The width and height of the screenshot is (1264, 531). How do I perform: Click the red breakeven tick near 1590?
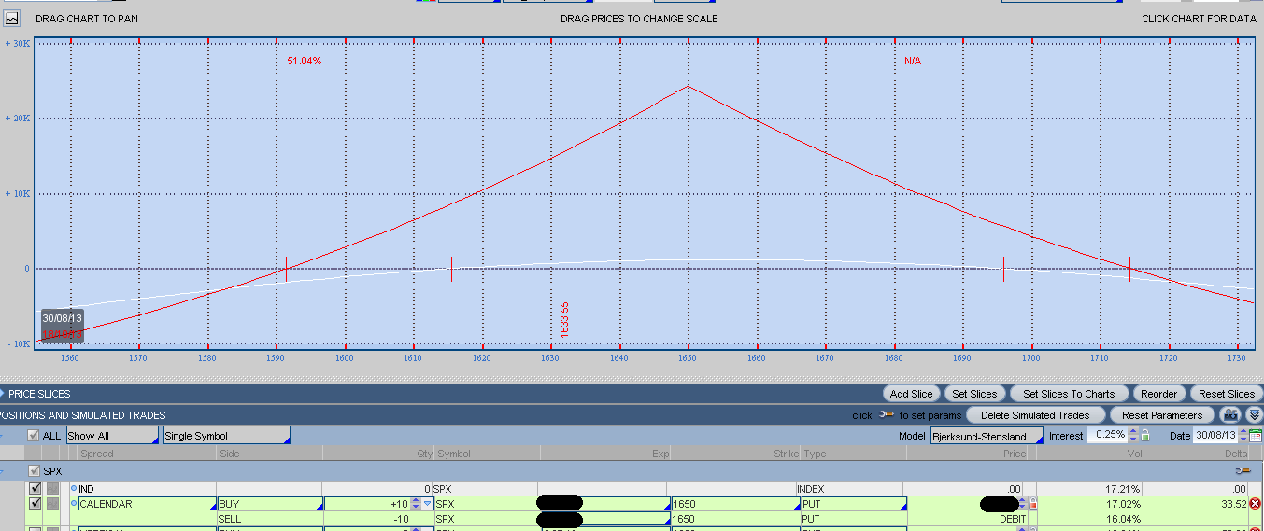pyautogui.click(x=286, y=269)
